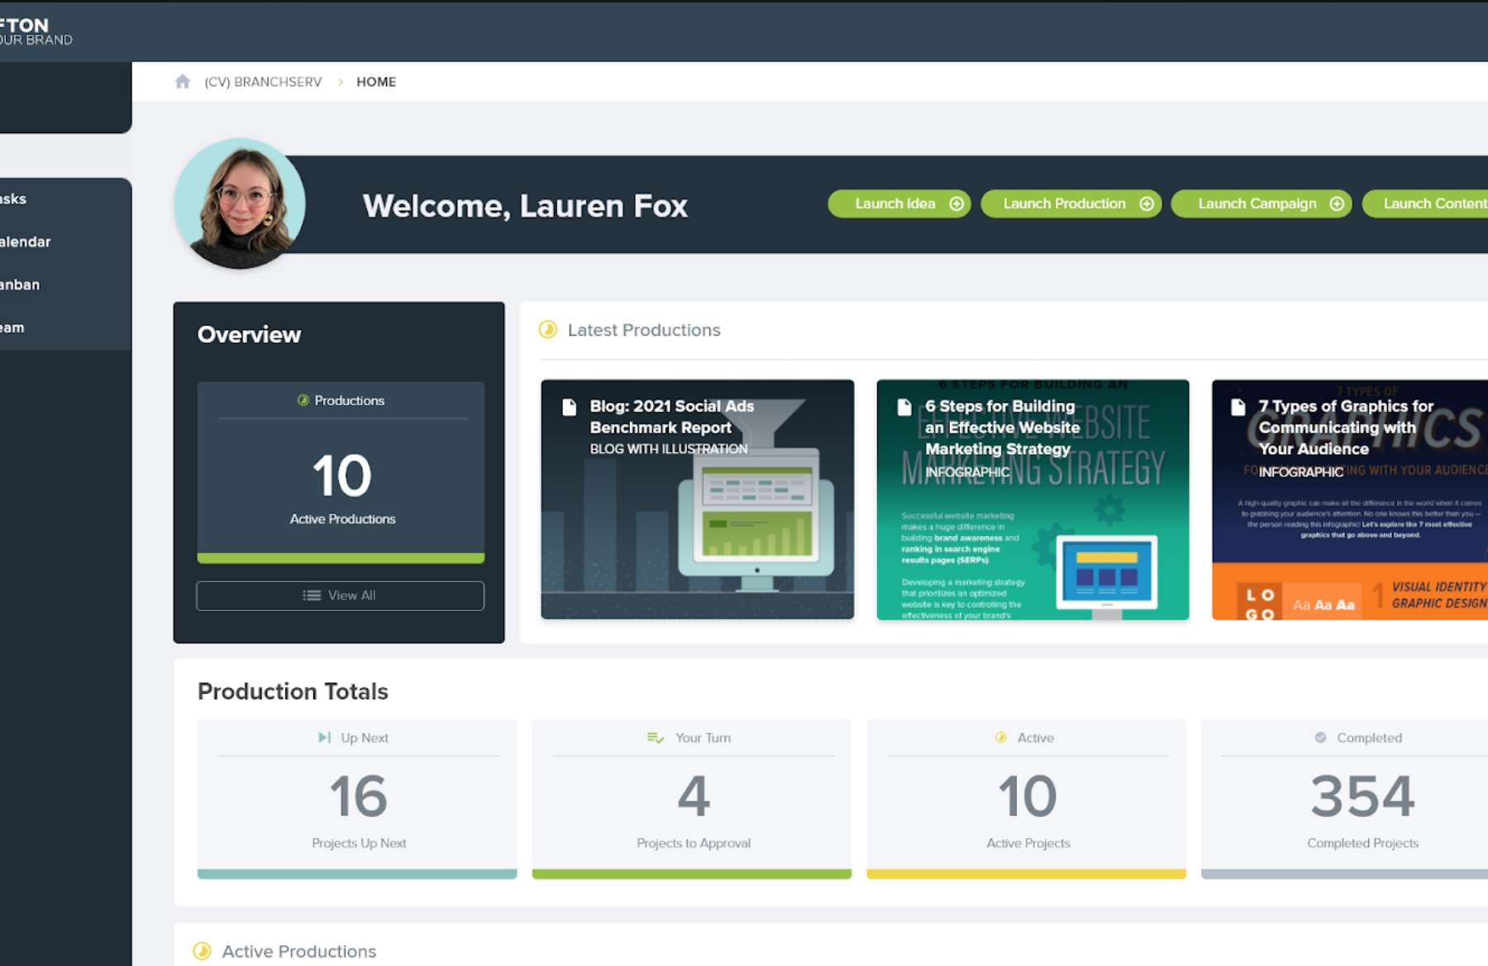Click the Latest Productions clock icon
The height and width of the screenshot is (966, 1488).
tap(548, 330)
